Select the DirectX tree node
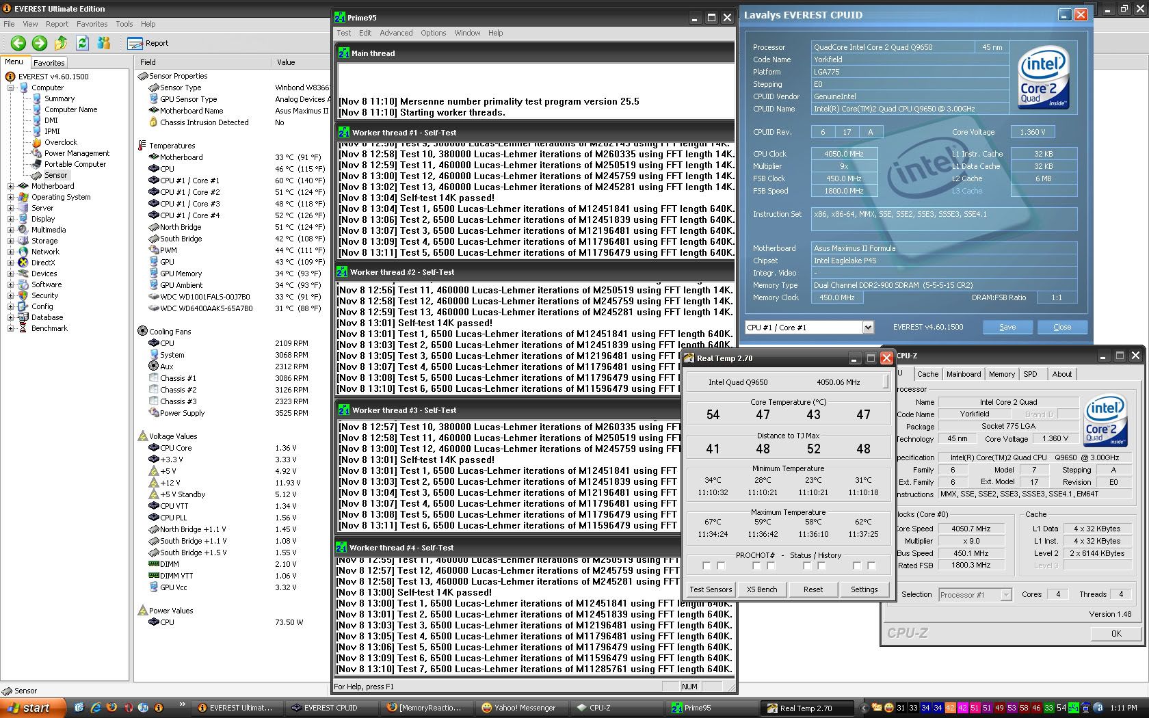The height and width of the screenshot is (718, 1149). pyautogui.click(x=43, y=263)
